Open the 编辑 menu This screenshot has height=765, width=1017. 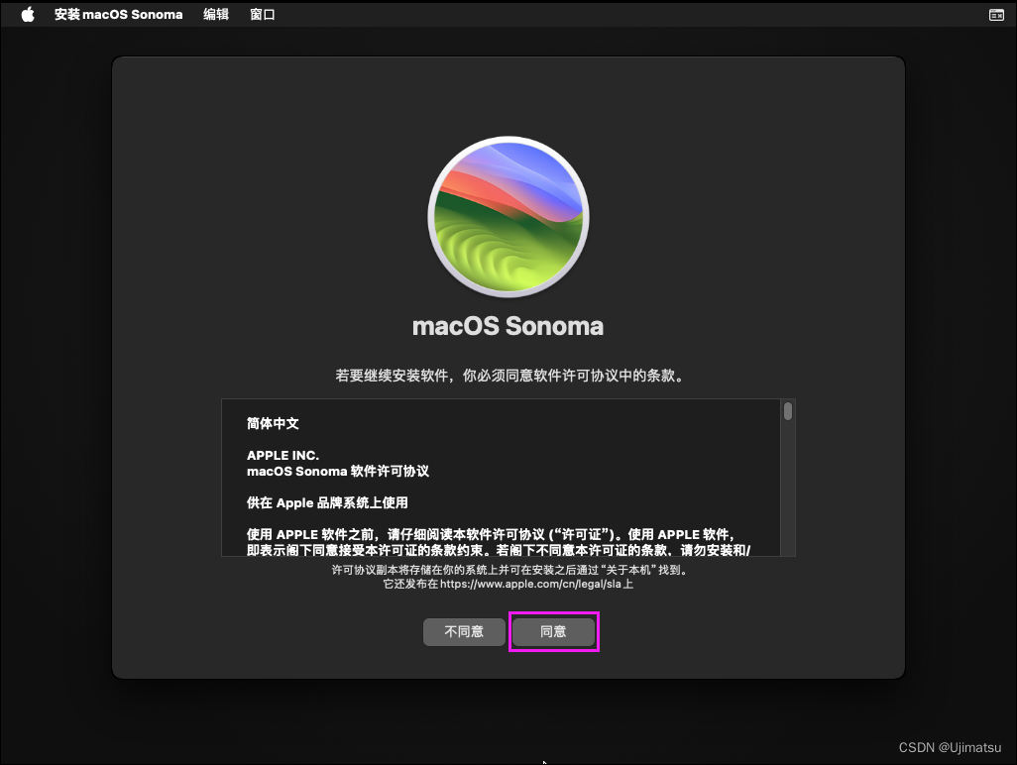point(216,14)
